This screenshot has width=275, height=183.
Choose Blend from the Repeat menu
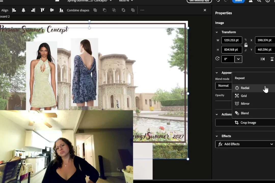pyautogui.click(x=253, y=113)
